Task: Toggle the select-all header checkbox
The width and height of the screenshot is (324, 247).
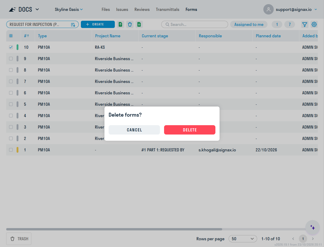Action: point(11,36)
